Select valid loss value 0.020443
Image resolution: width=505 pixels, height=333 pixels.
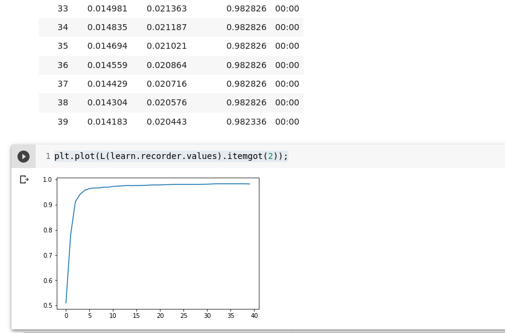point(167,122)
